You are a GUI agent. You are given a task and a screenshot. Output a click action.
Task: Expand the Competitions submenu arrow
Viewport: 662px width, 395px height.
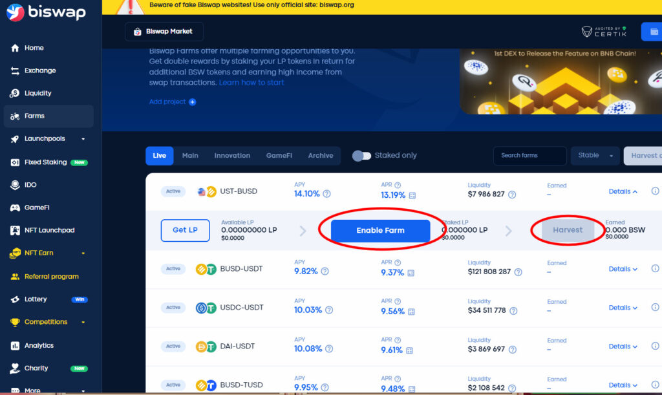click(83, 323)
